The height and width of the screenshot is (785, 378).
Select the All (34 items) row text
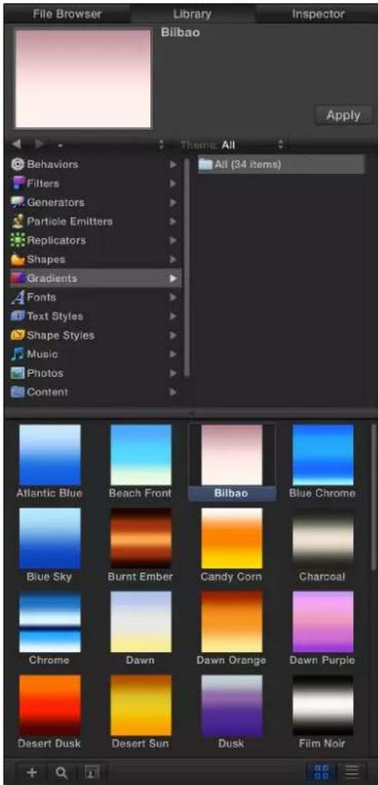pyautogui.click(x=248, y=164)
